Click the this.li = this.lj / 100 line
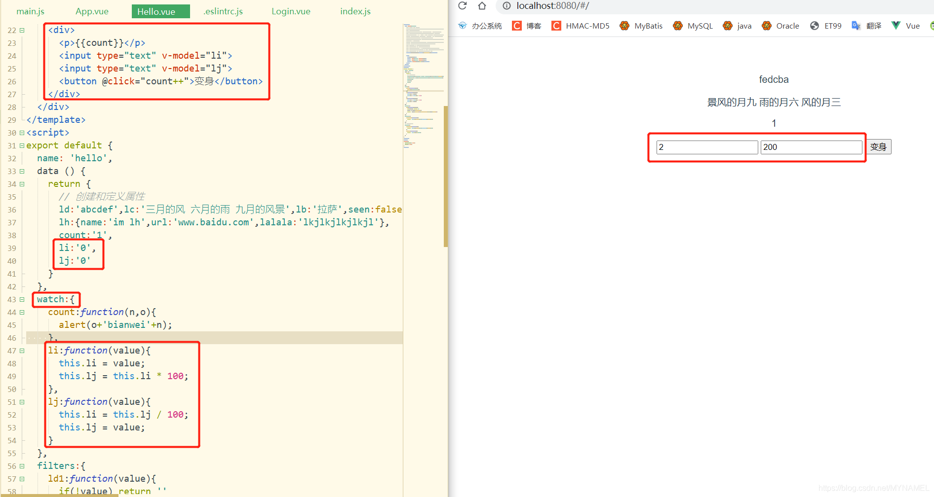Image resolution: width=934 pixels, height=497 pixels. click(x=123, y=415)
